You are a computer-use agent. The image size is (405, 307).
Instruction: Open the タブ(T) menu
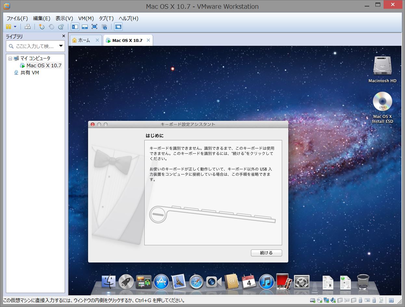pos(106,18)
